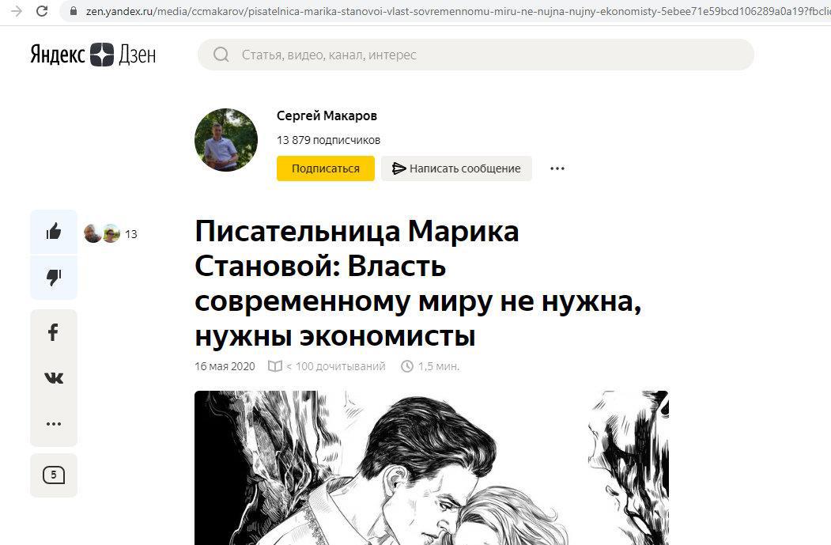Focus the Статья, видео, канал search field
Viewport: 831px width, 545px height.
point(476,55)
